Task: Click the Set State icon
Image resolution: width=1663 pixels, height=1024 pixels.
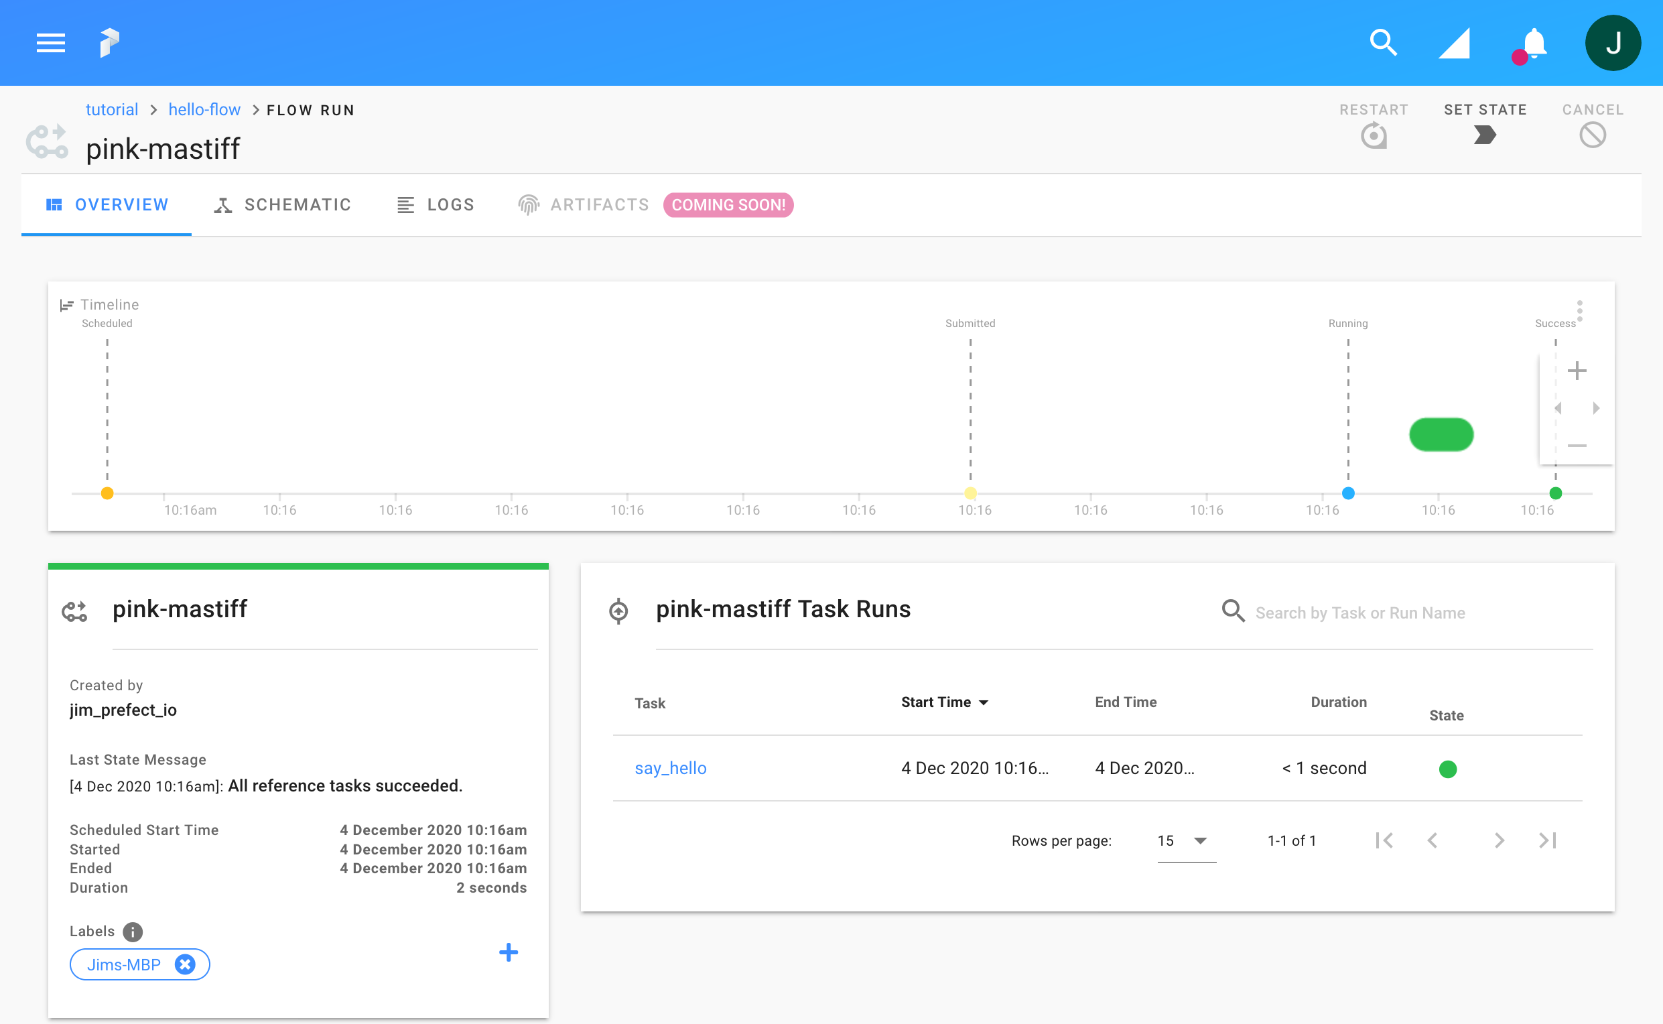Action: tap(1484, 135)
